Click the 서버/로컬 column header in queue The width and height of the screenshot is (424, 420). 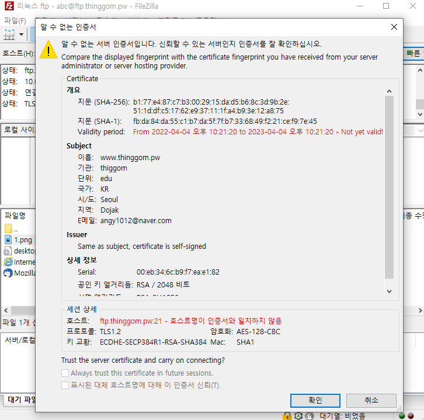click(x=20, y=340)
